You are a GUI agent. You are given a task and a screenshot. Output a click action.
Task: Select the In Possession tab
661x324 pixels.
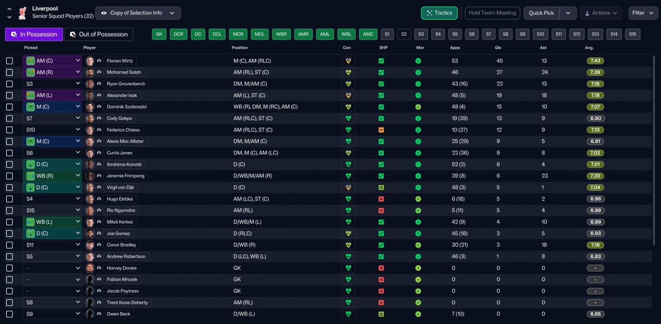[34, 35]
